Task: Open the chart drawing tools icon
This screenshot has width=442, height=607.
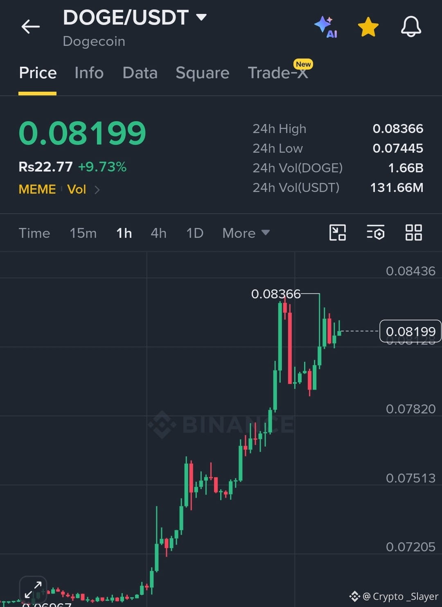Action: click(338, 232)
